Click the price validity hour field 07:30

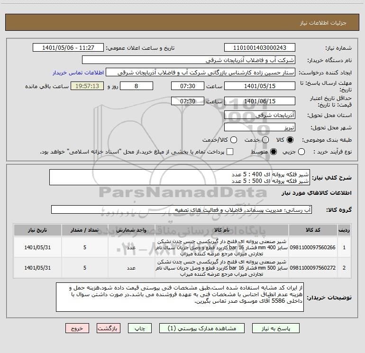(188, 101)
